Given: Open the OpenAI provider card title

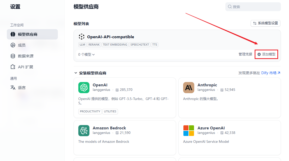Looking at the screenshot, I should (x=100, y=85).
